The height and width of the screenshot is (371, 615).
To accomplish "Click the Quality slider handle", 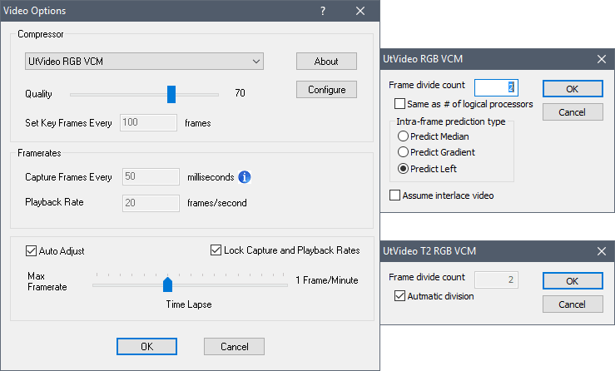I will [171, 93].
